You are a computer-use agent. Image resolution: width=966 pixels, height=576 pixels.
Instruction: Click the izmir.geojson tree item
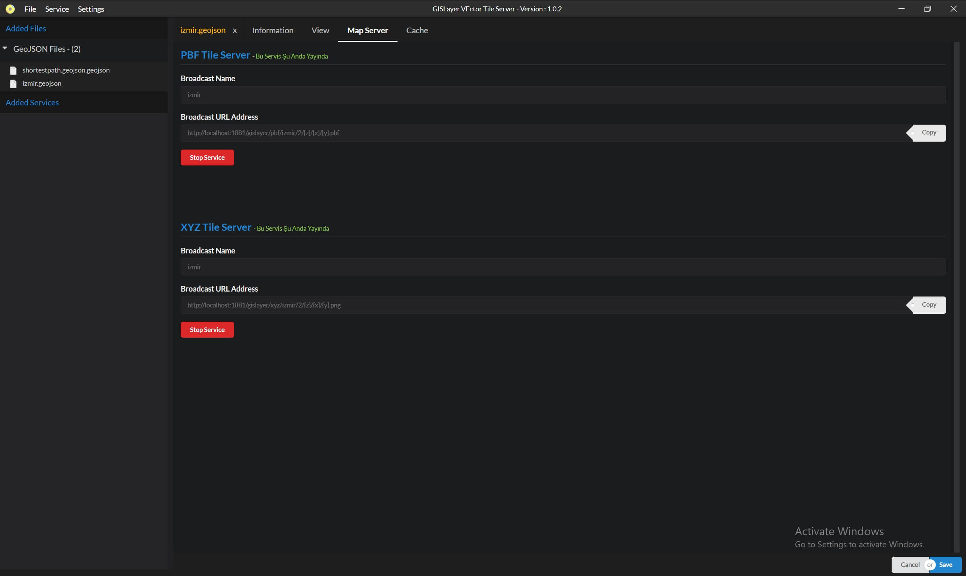tap(42, 83)
